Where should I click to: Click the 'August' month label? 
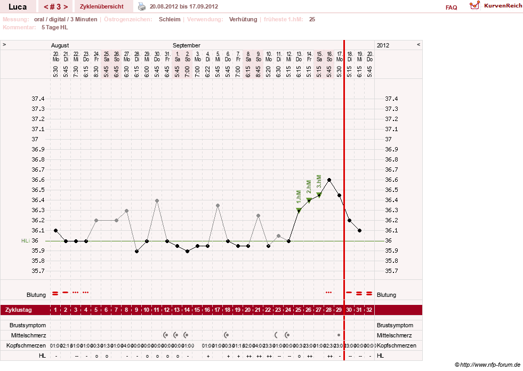coord(60,45)
